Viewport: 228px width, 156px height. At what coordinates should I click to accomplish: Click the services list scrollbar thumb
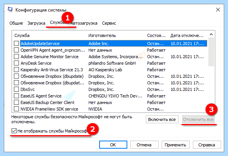211,52
